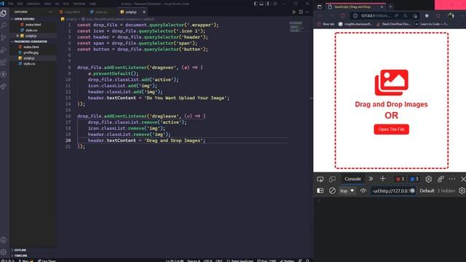This screenshot has height=262, width=466.
Task: Click the Live Share status bar item
Action: 47,261
